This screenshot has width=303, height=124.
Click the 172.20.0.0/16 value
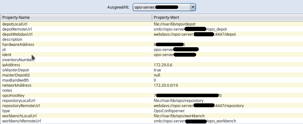[166, 85]
